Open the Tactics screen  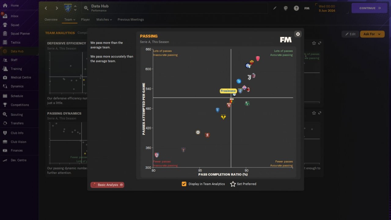pos(19,42)
